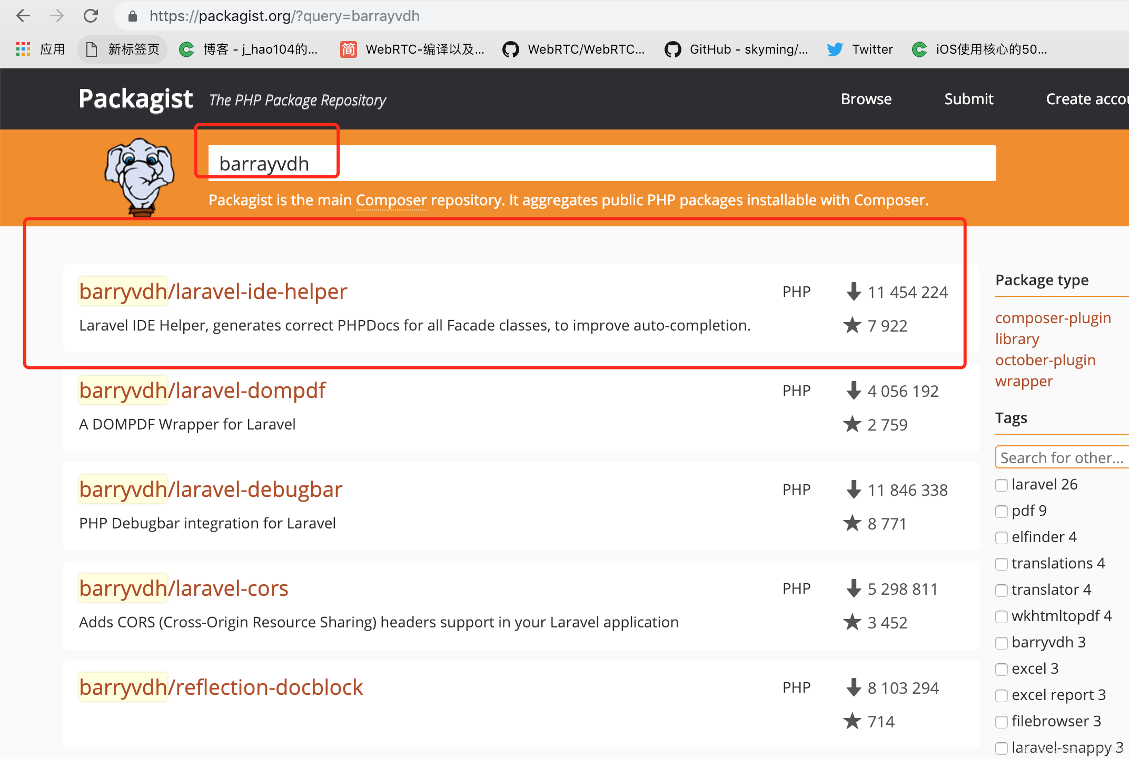The width and height of the screenshot is (1129, 759).
Task: Click the browser forward arrow
Action: click(x=57, y=16)
